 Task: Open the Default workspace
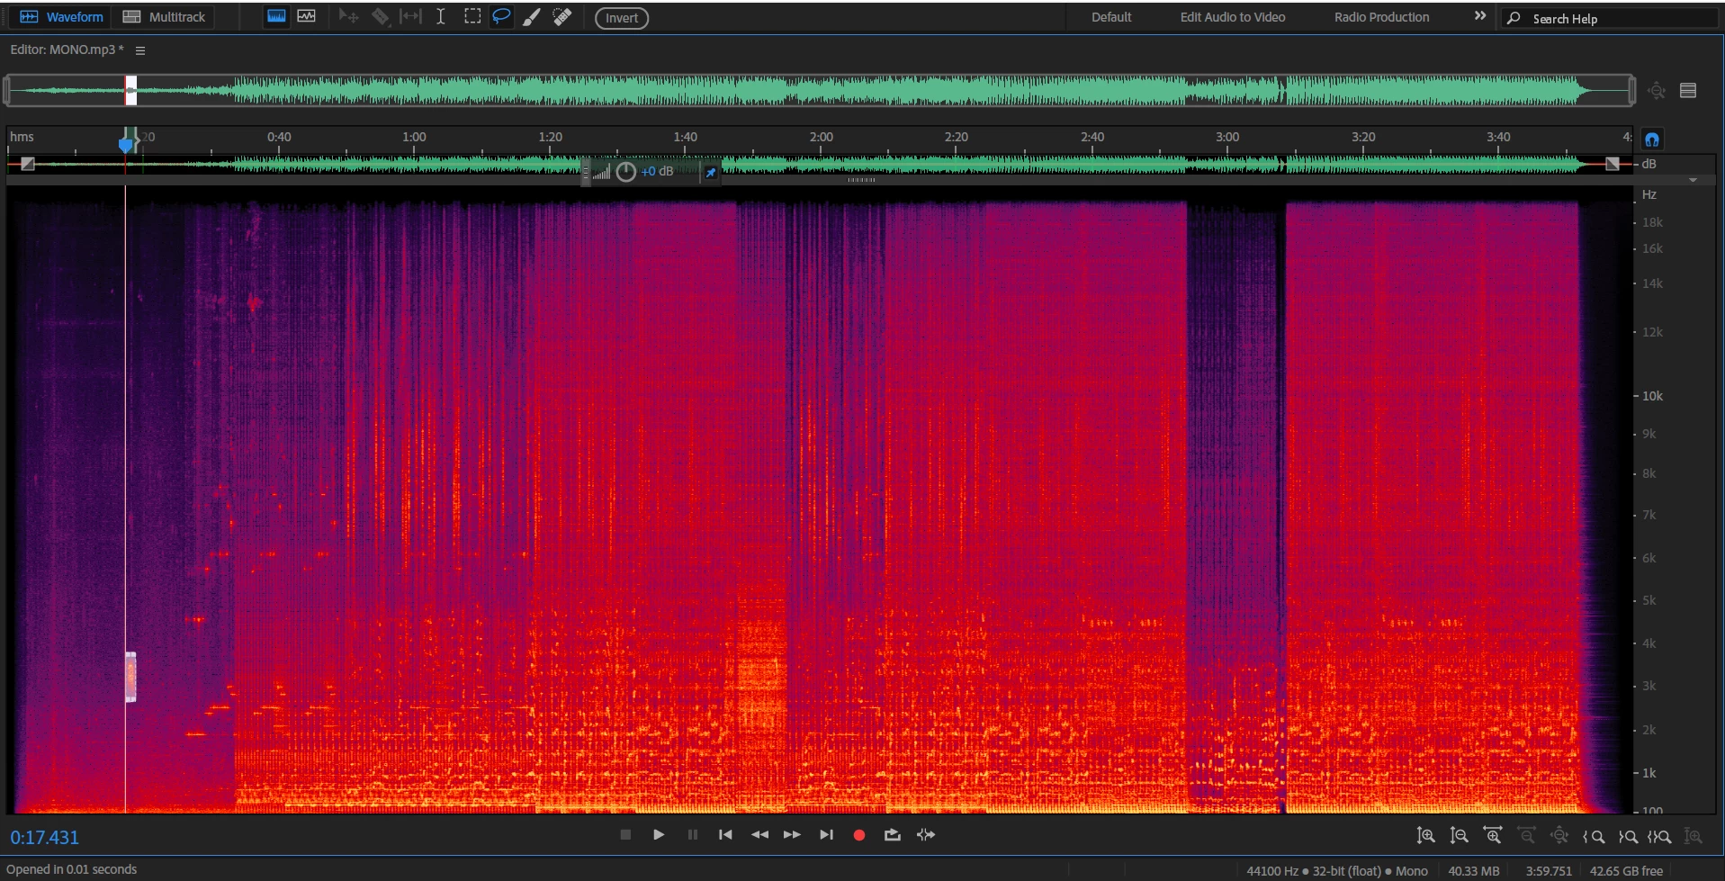click(x=1111, y=17)
